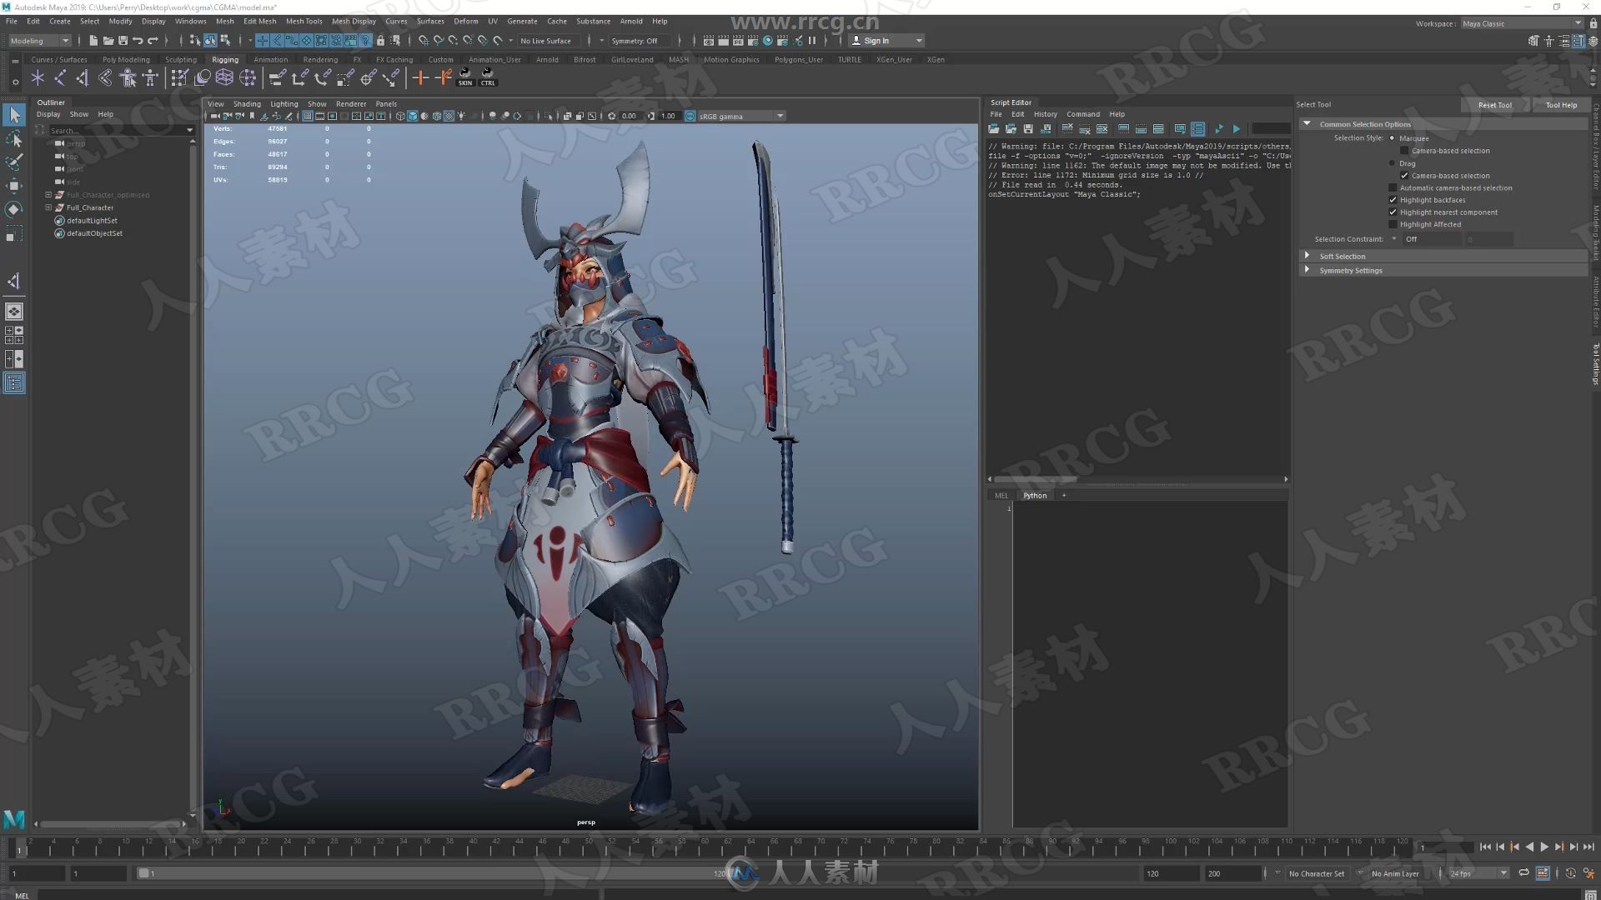Go to the start of playback range
This screenshot has height=900, width=1601.
[1485, 847]
